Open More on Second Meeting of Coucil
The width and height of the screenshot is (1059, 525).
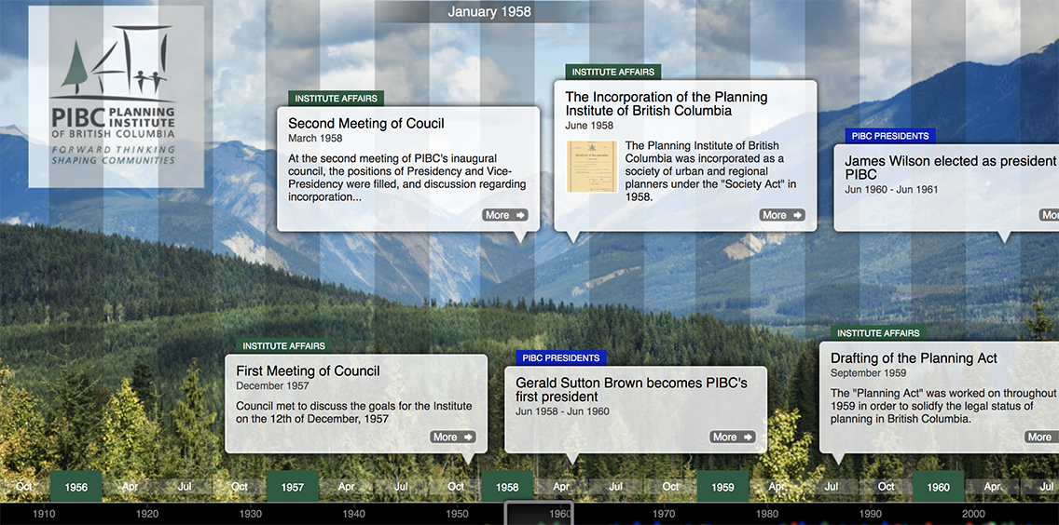click(505, 215)
